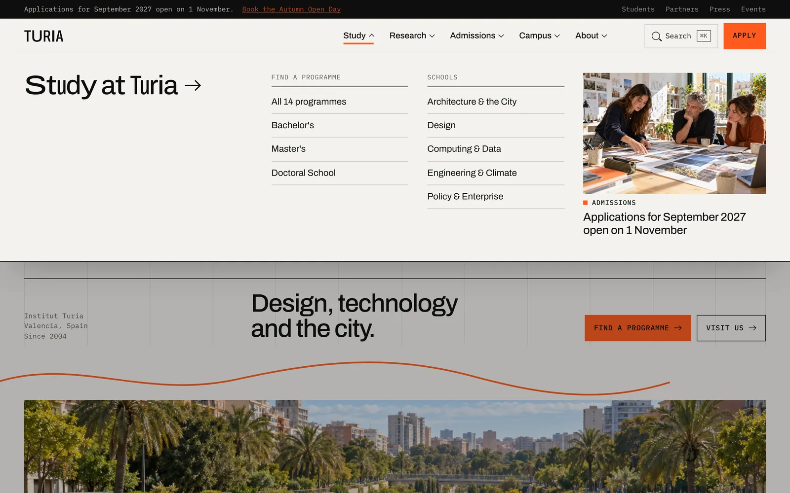Viewport: 790px width, 493px height.
Task: Open All 14 programmes
Action: point(340,102)
